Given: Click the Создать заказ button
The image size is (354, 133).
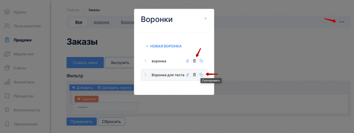Looking at the screenshot, I should (x=85, y=63).
